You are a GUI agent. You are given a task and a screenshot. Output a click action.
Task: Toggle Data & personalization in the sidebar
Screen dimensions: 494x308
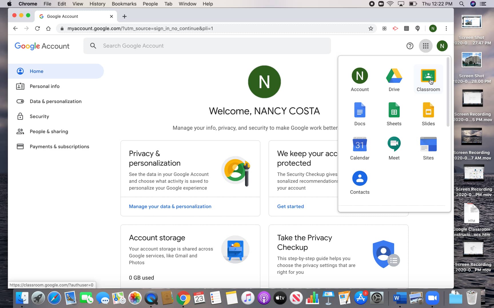(x=55, y=101)
